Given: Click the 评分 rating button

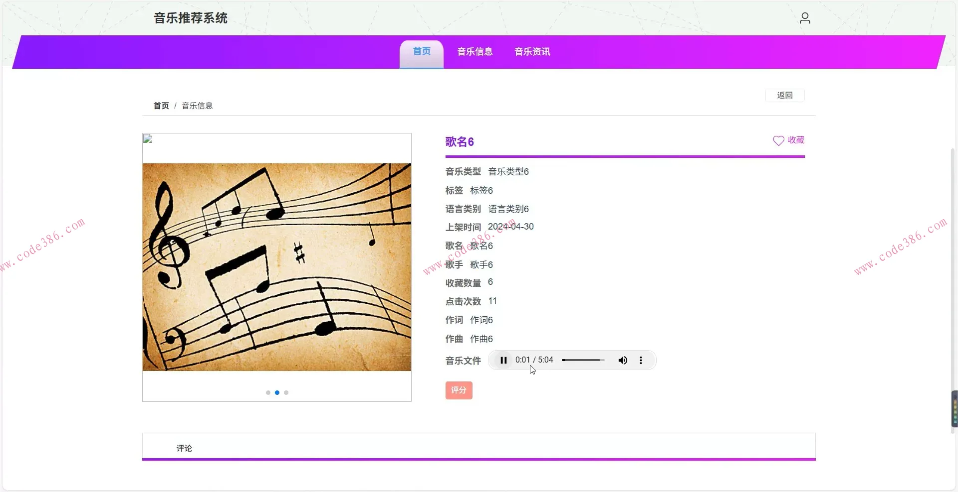Looking at the screenshot, I should [458, 390].
